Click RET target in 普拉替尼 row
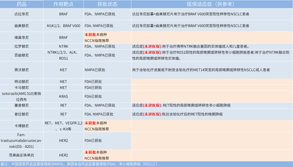 point(63,114)
